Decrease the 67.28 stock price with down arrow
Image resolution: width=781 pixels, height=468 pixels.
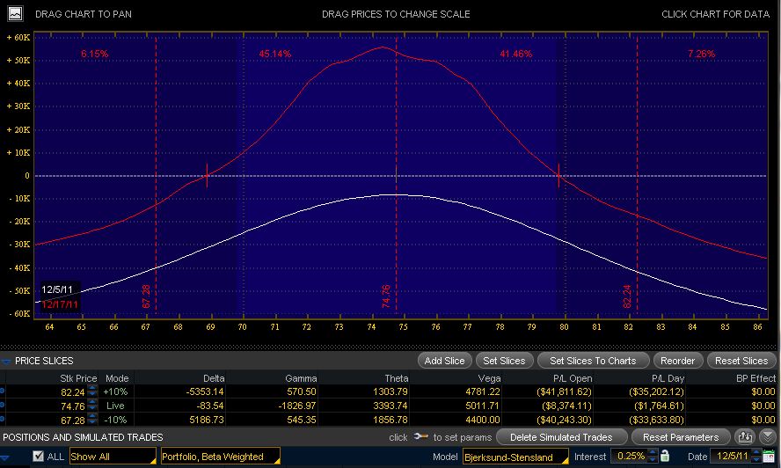[x=92, y=422]
